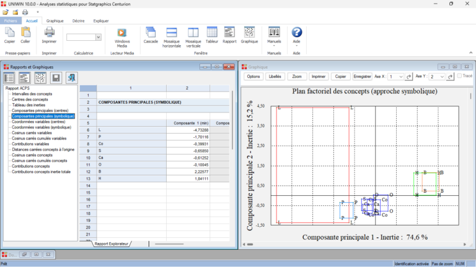
Task: Open the Aide help icon
Action: coord(297,32)
